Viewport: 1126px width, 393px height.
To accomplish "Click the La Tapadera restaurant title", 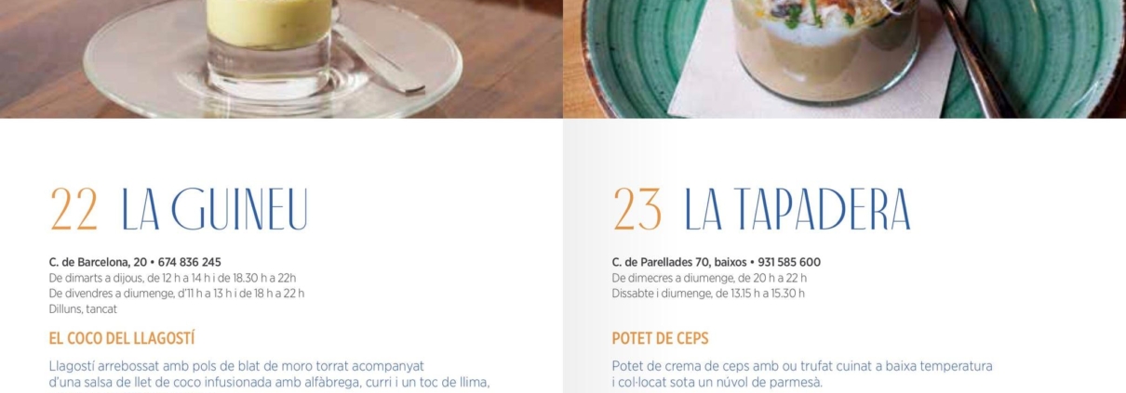I will tap(798, 209).
